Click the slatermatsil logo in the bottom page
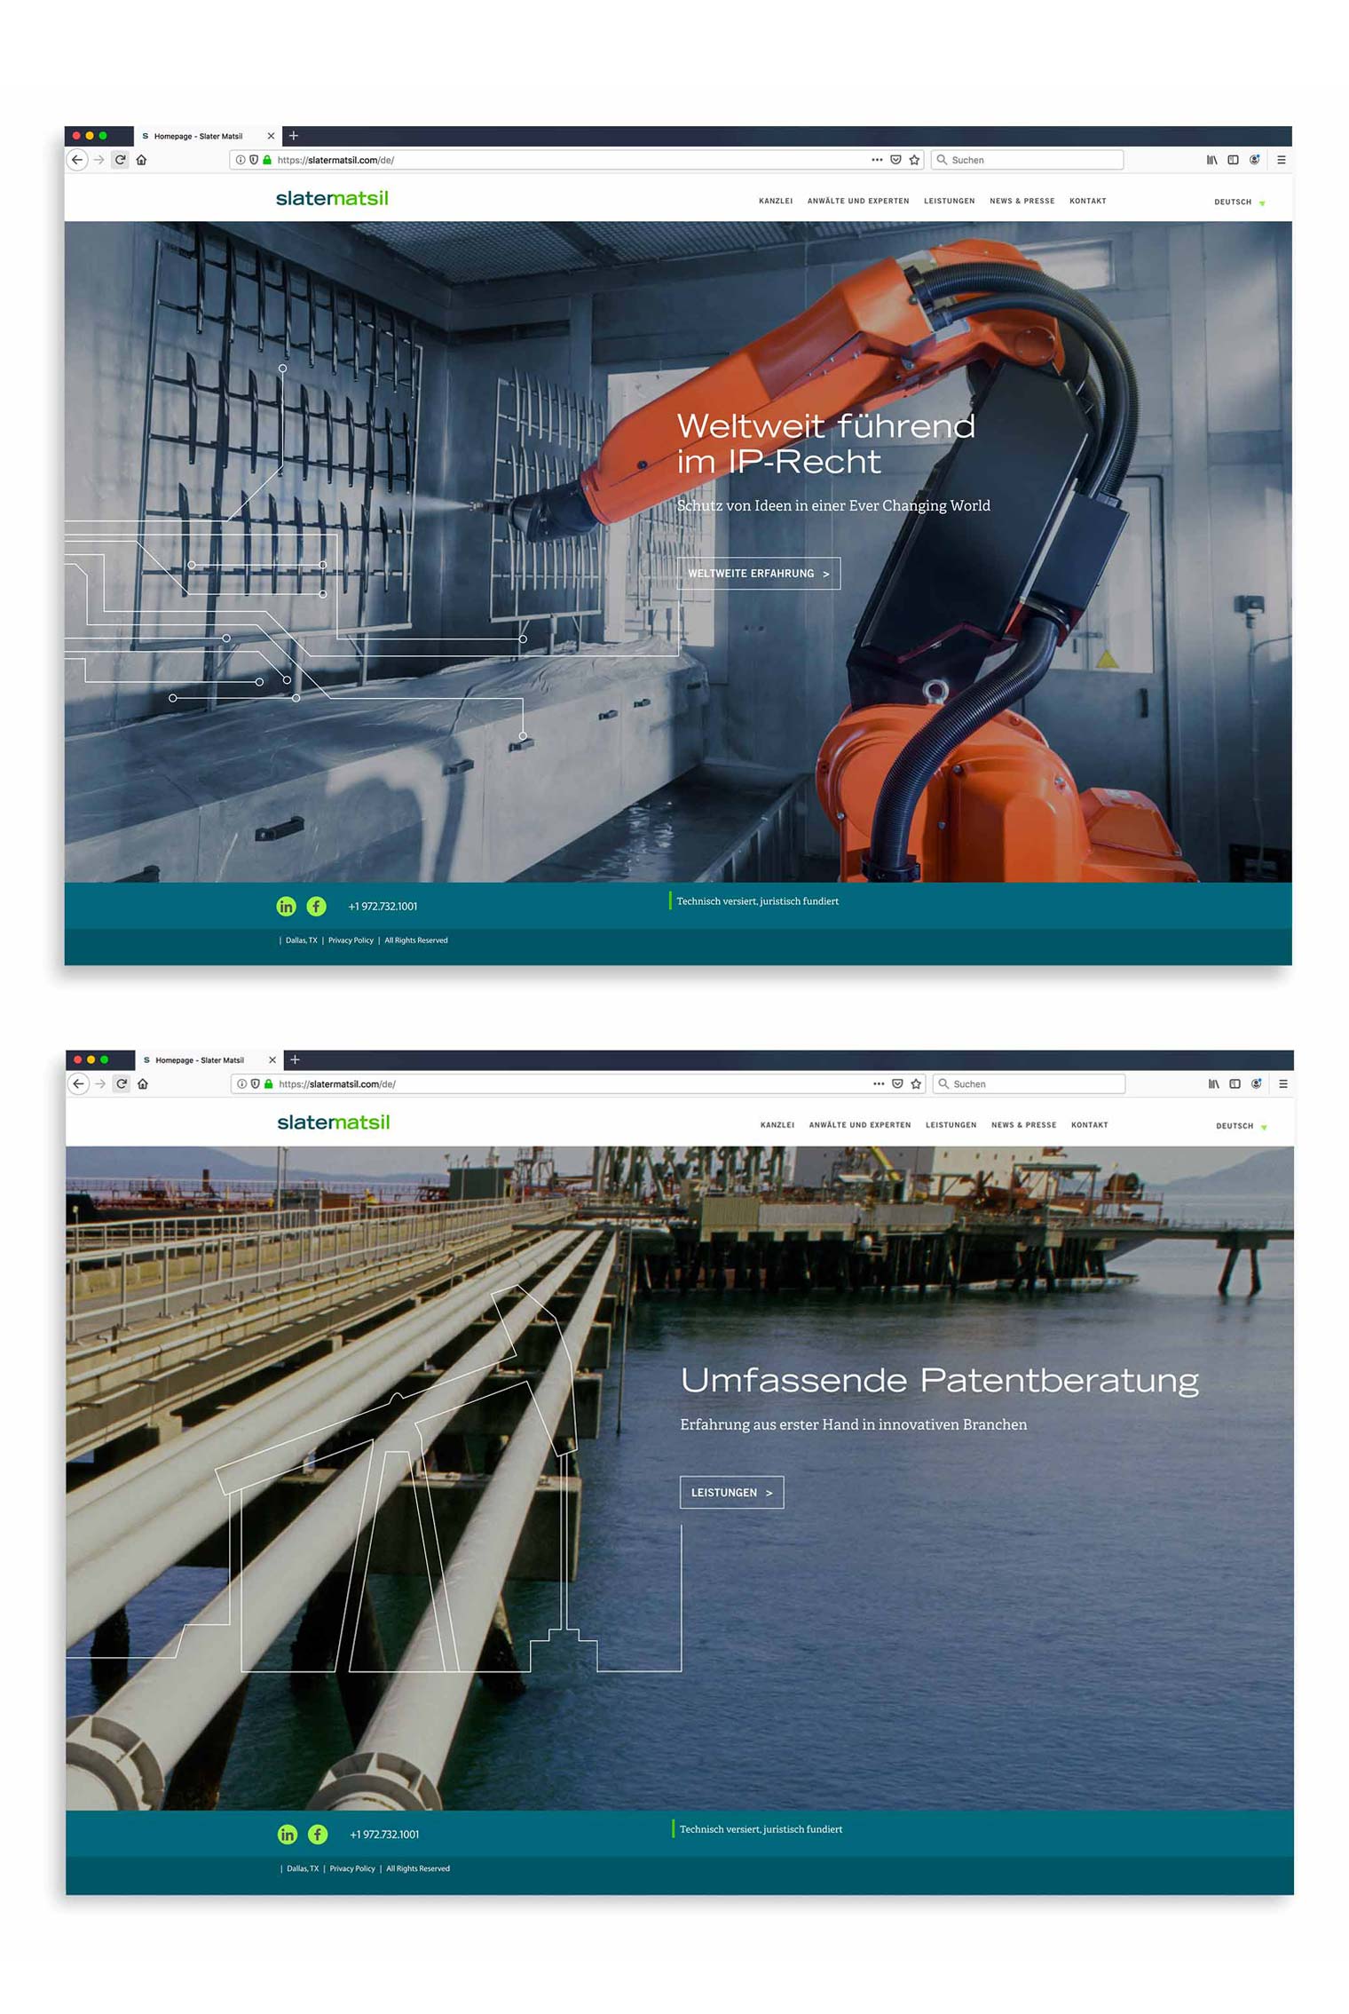Image resolution: width=1349 pixels, height=2014 pixels. click(334, 1122)
